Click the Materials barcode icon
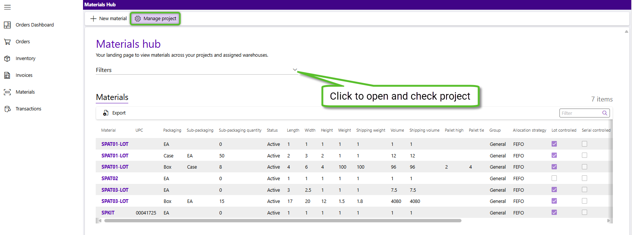This screenshot has height=235, width=632. [x=7, y=92]
